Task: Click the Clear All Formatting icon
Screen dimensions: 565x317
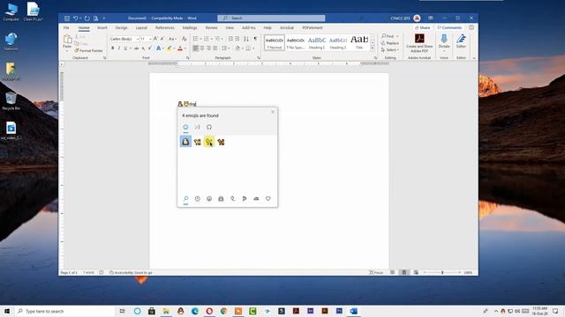Action: (185, 39)
